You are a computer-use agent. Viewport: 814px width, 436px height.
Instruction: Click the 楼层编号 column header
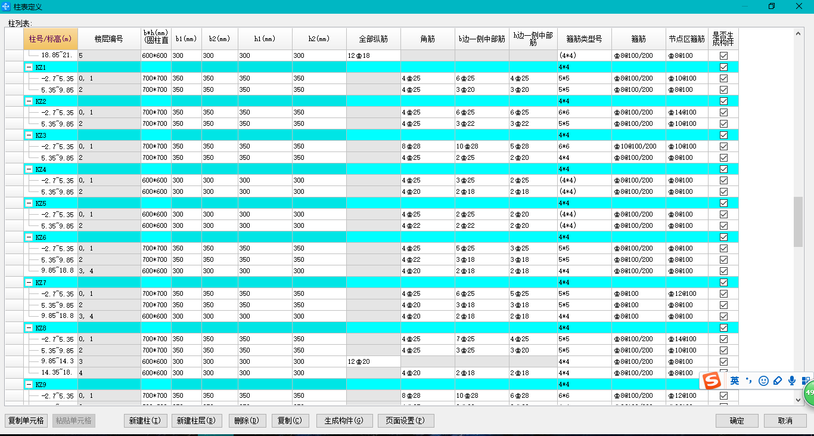pyautogui.click(x=109, y=39)
